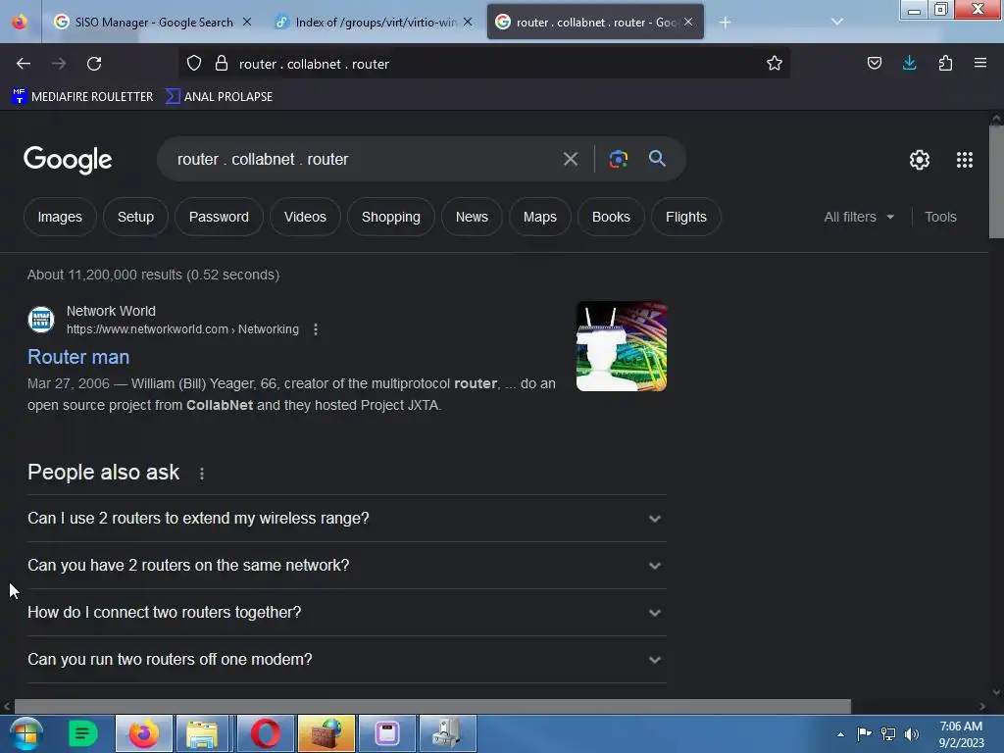Image resolution: width=1004 pixels, height=753 pixels.
Task: Apply the Setup search chip
Action: pos(135,217)
